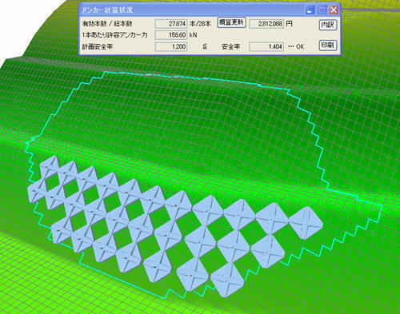This screenshot has width=400, height=314.
Task: Select the 27.874 effective count field
Action: (x=171, y=24)
